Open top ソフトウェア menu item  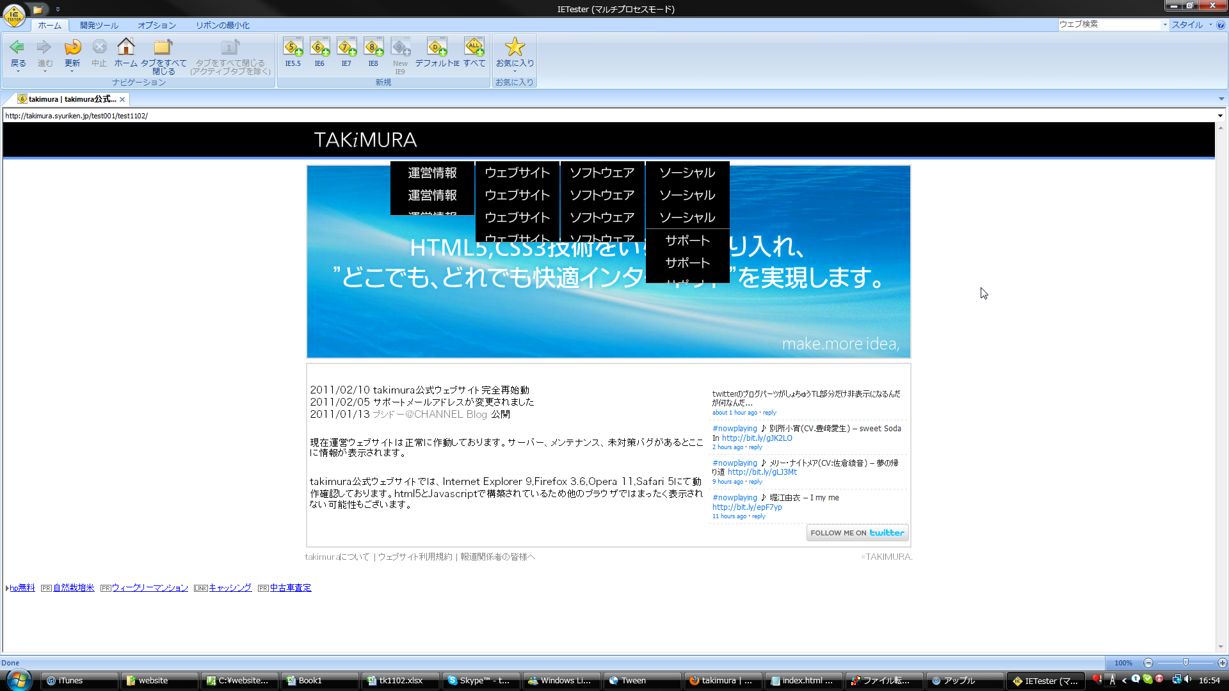pyautogui.click(x=602, y=173)
